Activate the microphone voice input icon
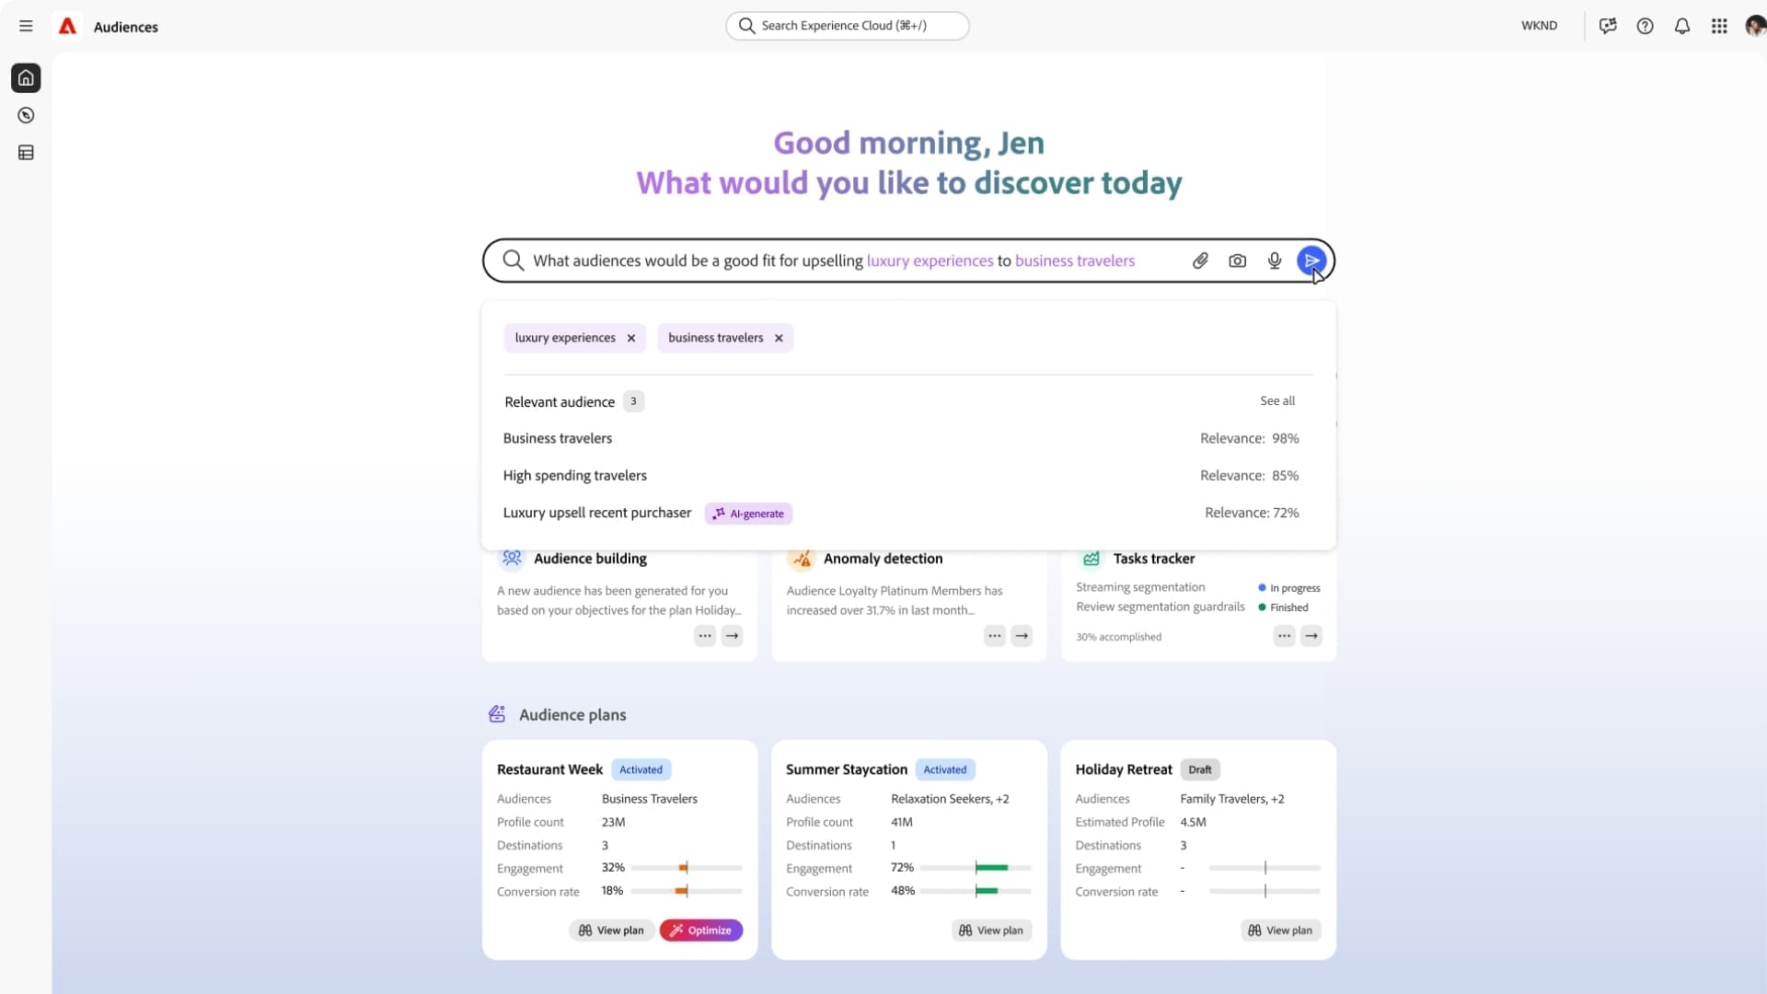This screenshot has width=1767, height=994. [x=1275, y=260]
